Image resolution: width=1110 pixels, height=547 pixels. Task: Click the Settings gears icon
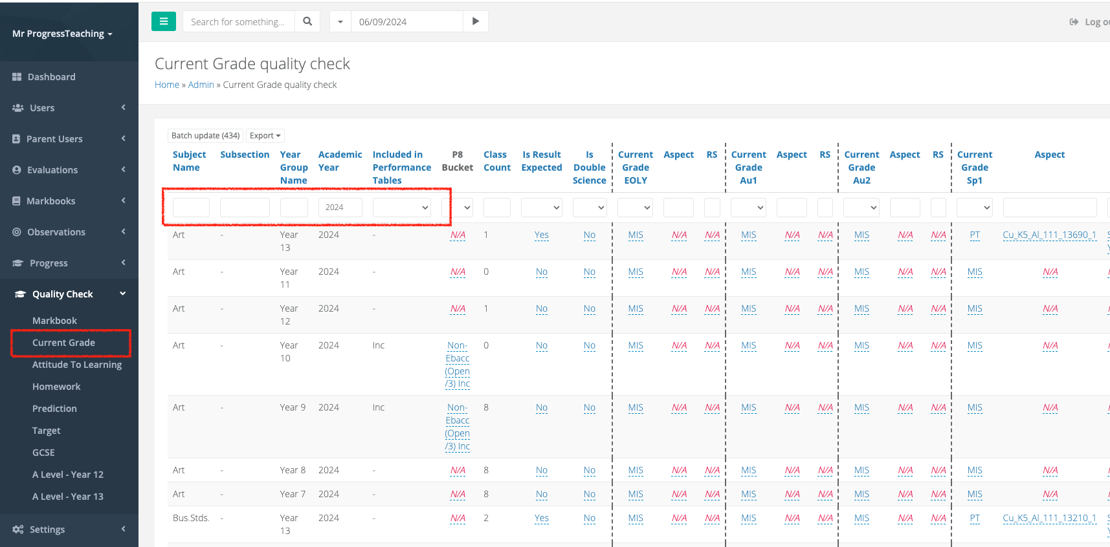tap(18, 530)
